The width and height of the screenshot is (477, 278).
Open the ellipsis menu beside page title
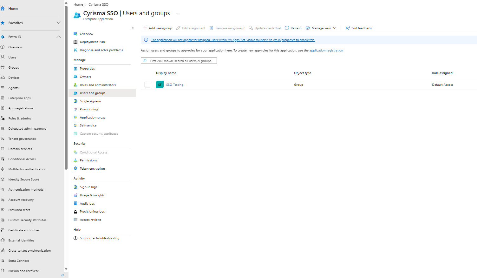178,13
